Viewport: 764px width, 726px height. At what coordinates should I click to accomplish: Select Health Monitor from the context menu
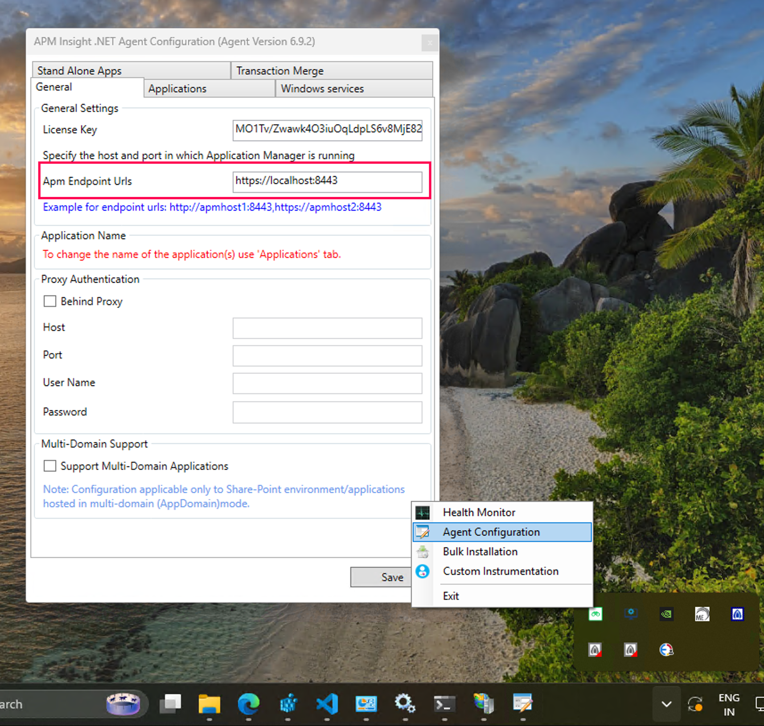479,513
